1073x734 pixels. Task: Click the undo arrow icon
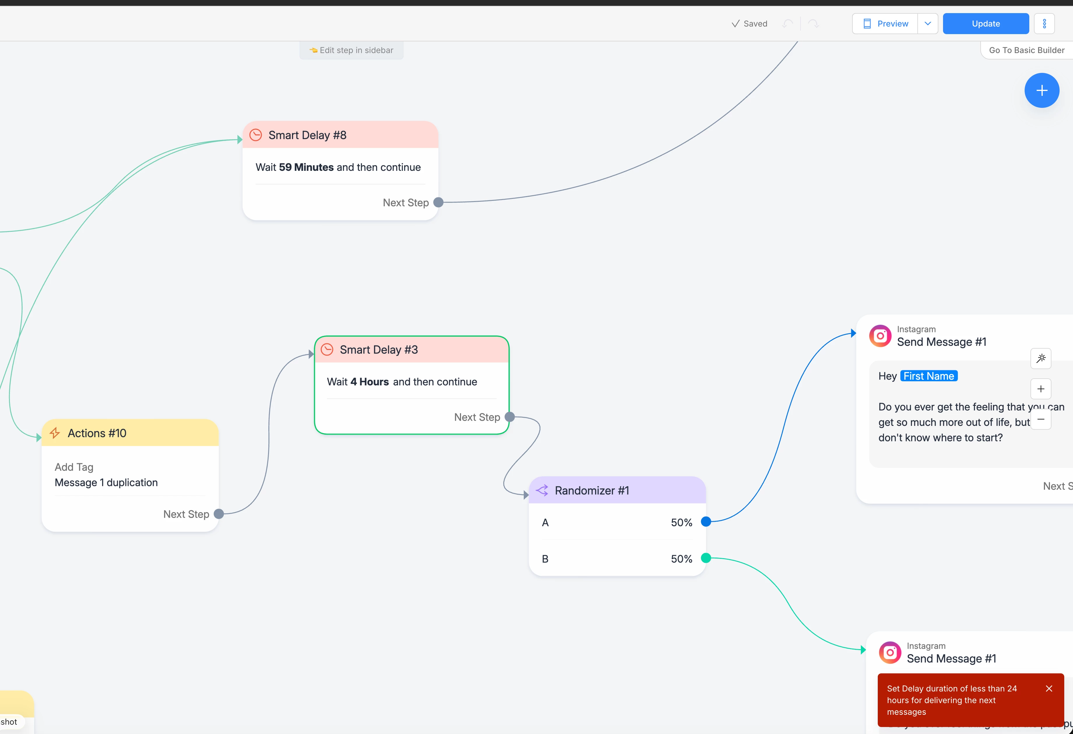pos(788,24)
